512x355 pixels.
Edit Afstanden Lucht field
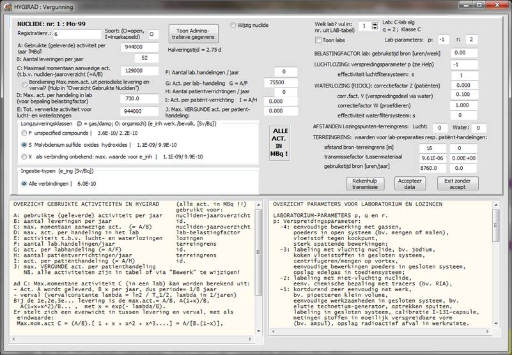coord(440,128)
